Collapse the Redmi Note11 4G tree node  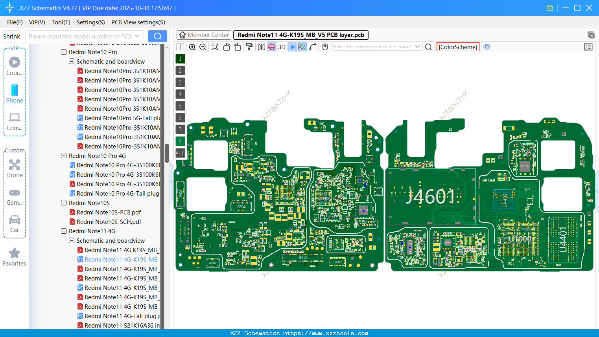coord(64,231)
